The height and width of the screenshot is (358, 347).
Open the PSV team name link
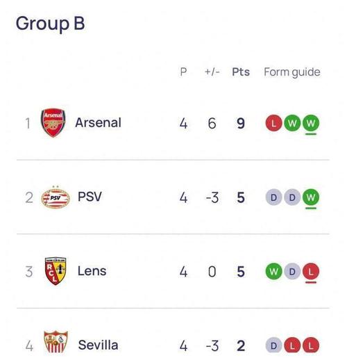pos(90,197)
